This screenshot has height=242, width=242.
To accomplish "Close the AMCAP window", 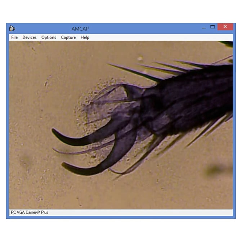I will click(225, 27).
